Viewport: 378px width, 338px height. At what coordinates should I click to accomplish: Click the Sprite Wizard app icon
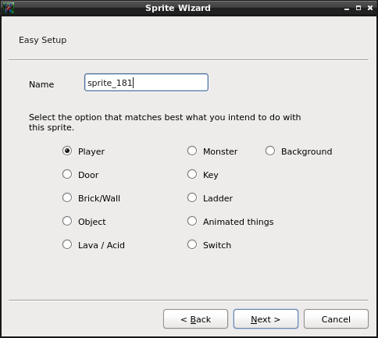(x=9, y=8)
